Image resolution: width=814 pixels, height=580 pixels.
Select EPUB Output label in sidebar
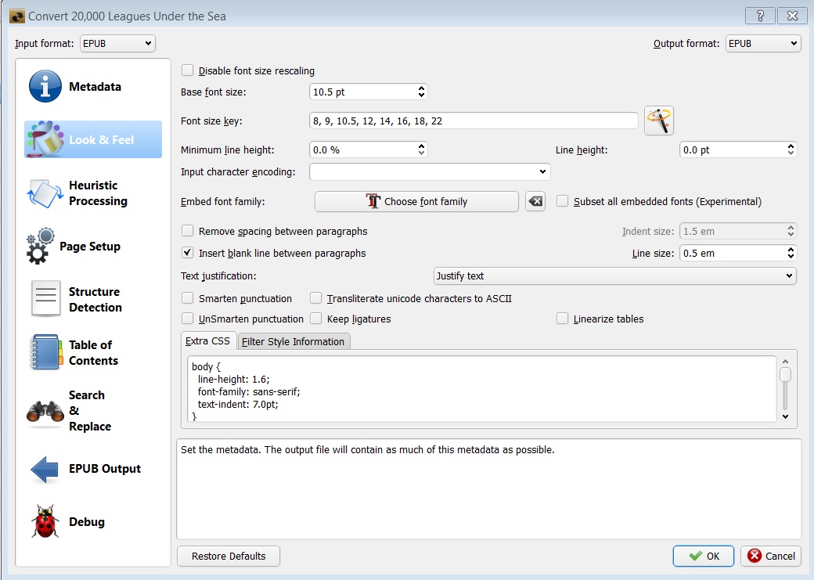tap(105, 468)
